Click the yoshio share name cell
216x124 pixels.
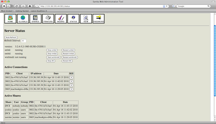pos(8,110)
